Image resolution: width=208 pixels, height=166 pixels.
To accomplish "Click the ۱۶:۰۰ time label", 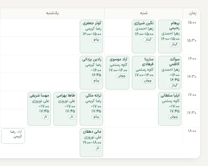I will click(x=192, y=58).
